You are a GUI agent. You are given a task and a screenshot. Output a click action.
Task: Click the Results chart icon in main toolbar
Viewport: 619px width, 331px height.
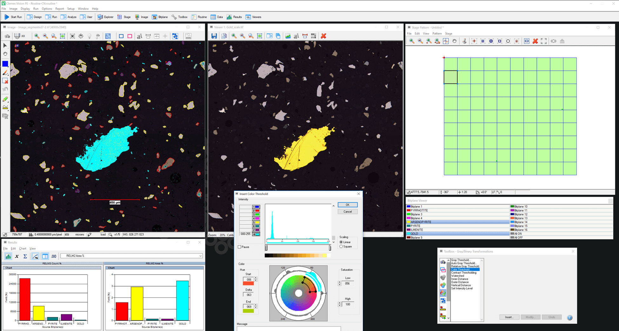point(229,17)
